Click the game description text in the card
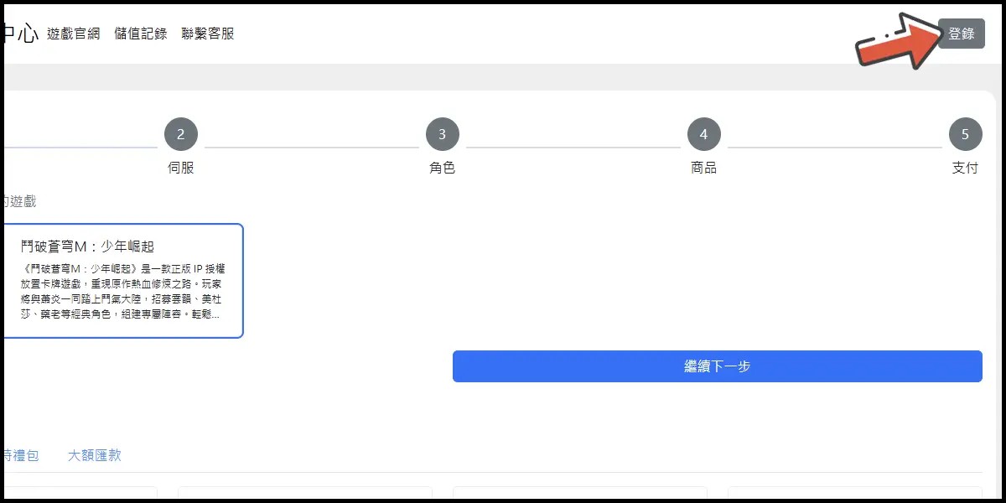1006x503 pixels. 121,292
